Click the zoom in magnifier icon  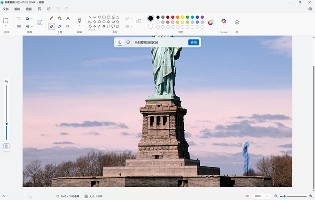[311, 196]
